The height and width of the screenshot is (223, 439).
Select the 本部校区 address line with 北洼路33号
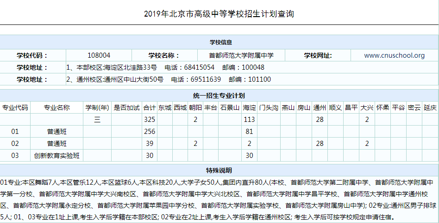[x=165, y=67]
